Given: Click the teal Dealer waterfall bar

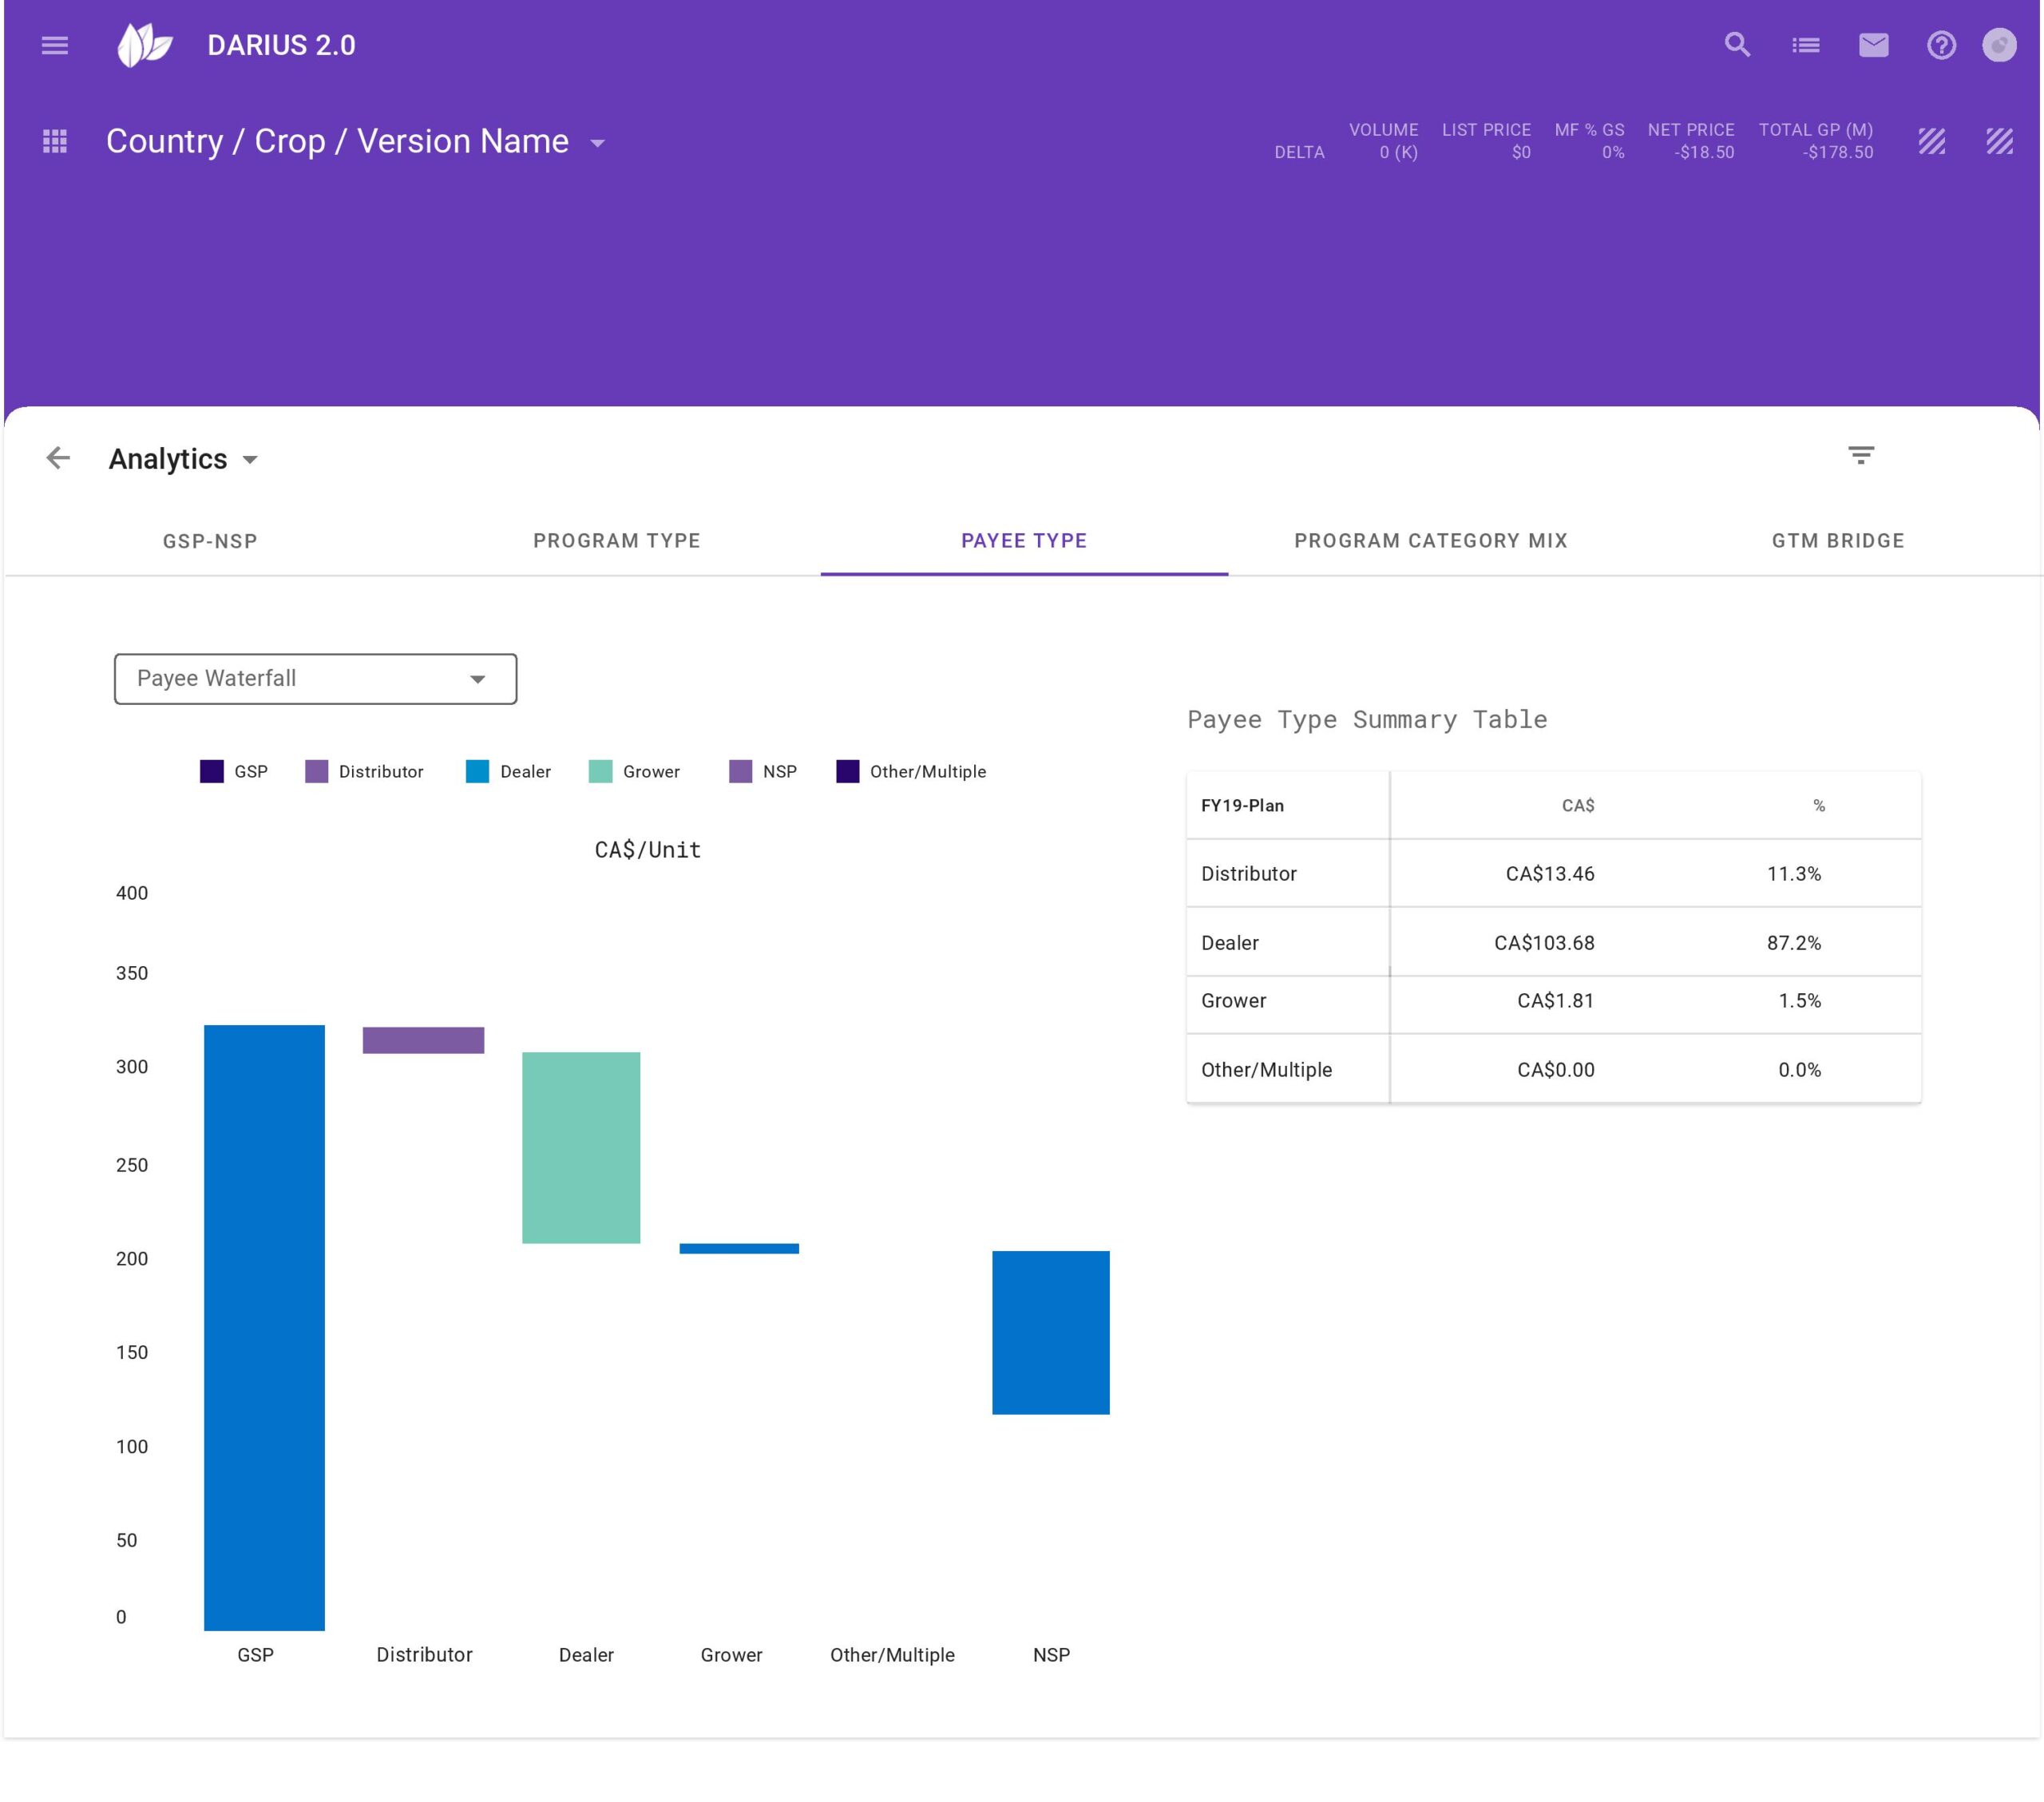Looking at the screenshot, I should (x=581, y=1147).
